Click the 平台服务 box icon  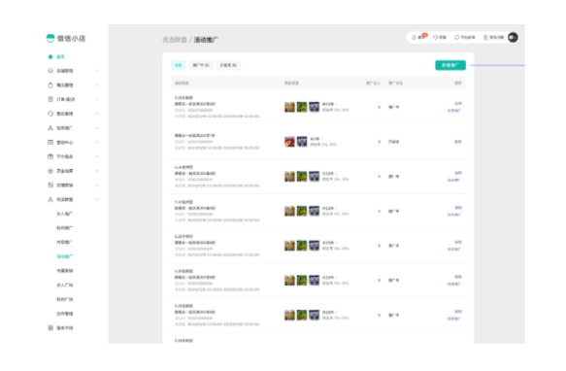click(x=50, y=156)
